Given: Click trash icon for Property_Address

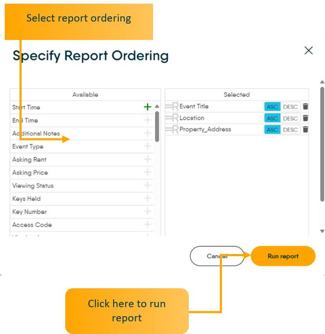Looking at the screenshot, I should point(306,129).
